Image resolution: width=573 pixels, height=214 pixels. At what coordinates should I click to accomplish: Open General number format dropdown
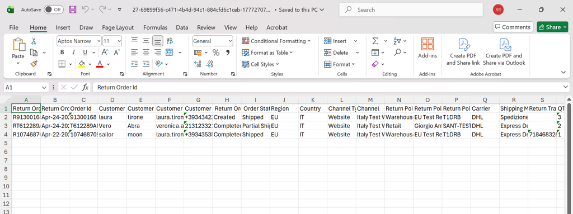pos(230,41)
